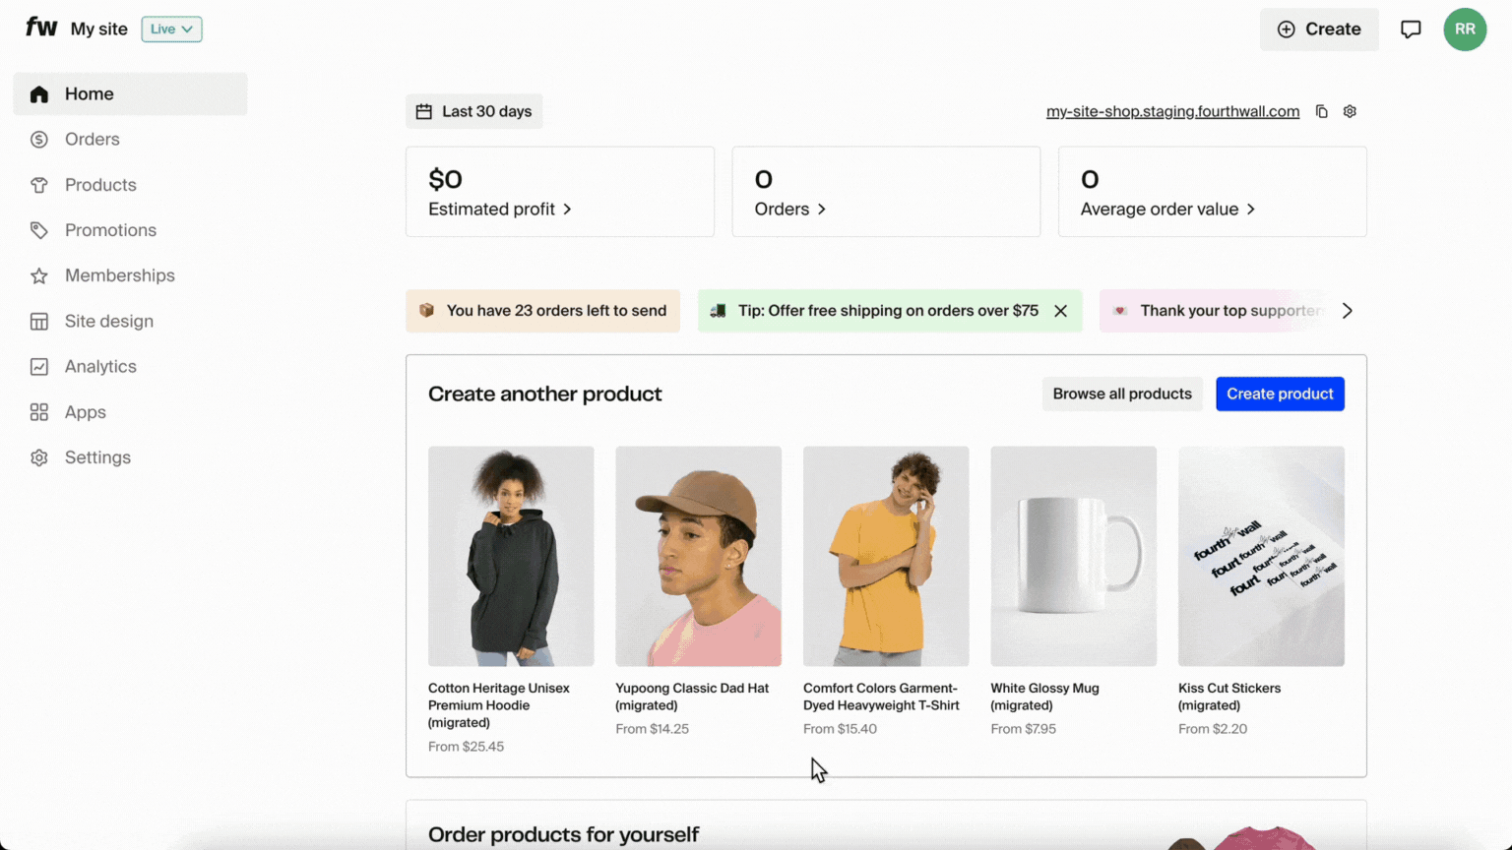Dismiss the free shipping tip
This screenshot has height=850, width=1512.
click(x=1060, y=311)
